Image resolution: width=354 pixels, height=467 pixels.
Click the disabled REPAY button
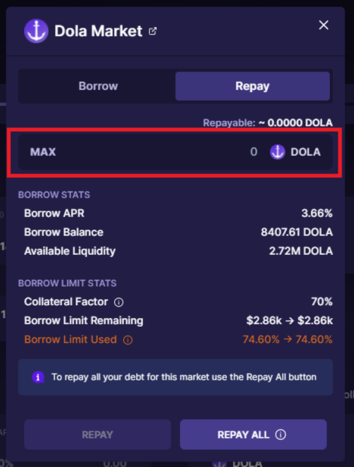click(x=98, y=434)
